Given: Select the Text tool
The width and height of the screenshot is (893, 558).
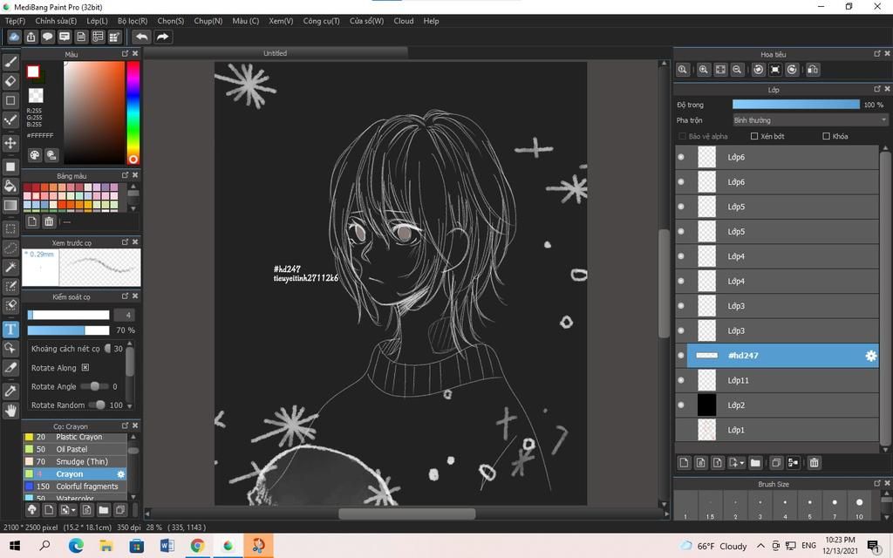Looking at the screenshot, I should (10, 329).
